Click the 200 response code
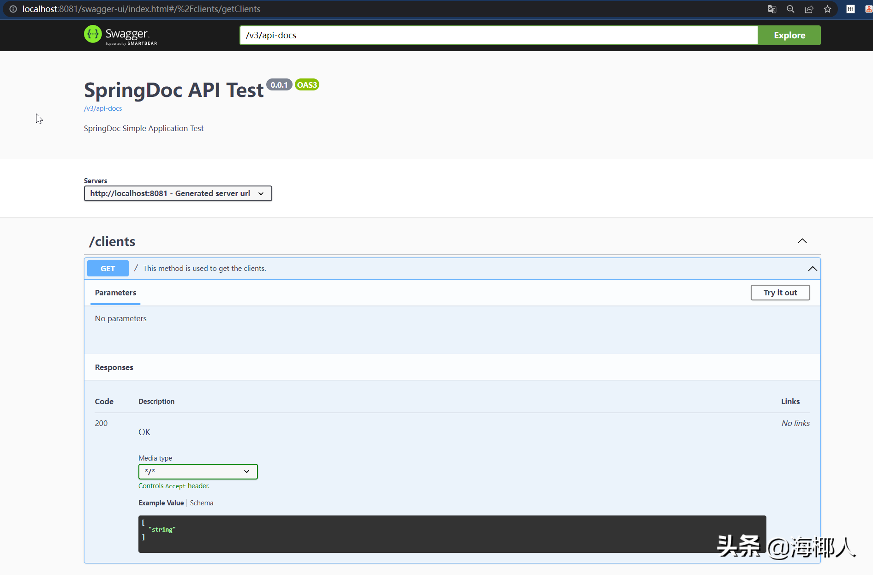The width and height of the screenshot is (873, 575). (101, 423)
